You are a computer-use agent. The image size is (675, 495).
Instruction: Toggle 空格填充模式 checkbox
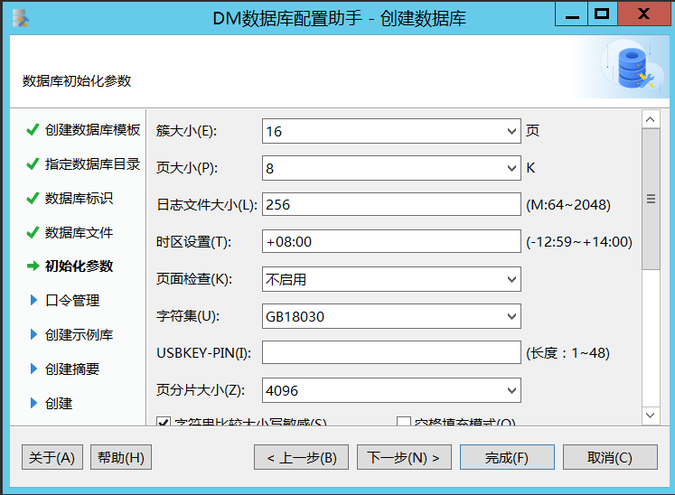click(403, 422)
